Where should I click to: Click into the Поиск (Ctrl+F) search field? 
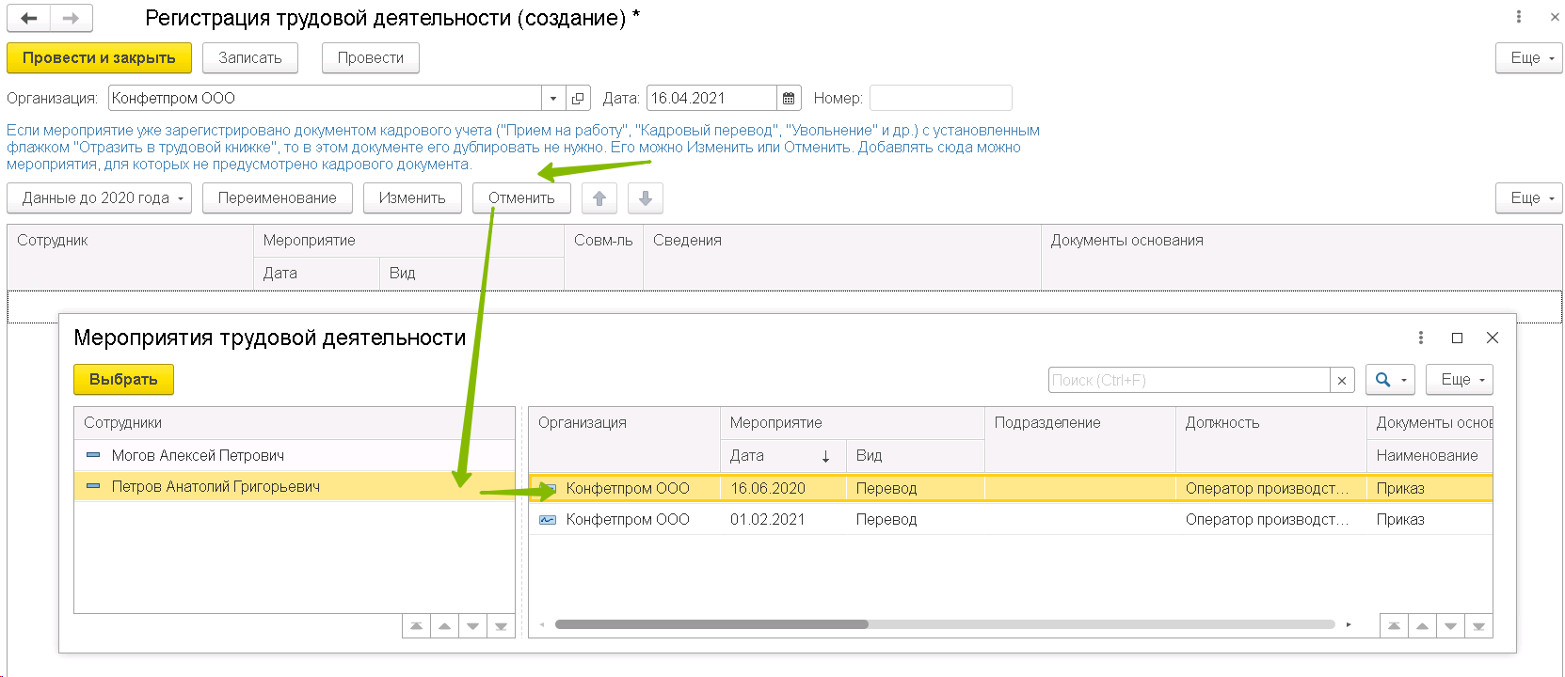1188,381
